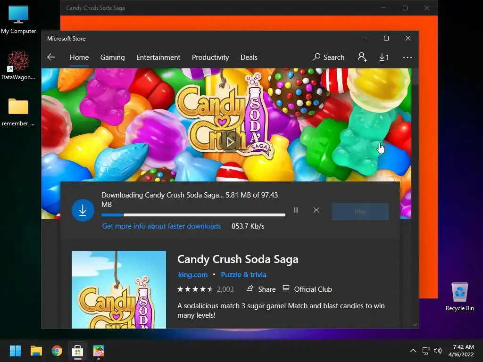Share the Candy Crush Soda Saga app

point(261,289)
